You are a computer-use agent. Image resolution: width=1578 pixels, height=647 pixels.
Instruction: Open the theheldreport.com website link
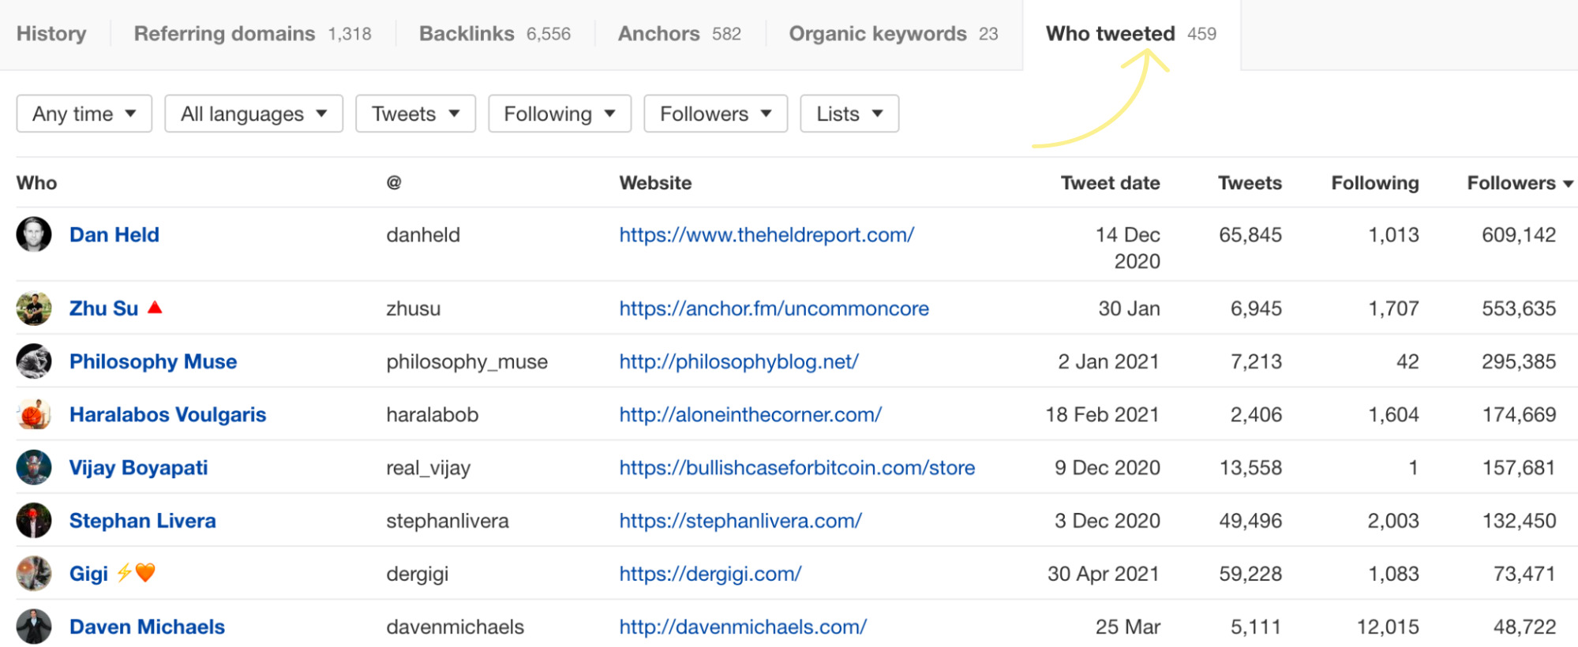[x=766, y=234]
